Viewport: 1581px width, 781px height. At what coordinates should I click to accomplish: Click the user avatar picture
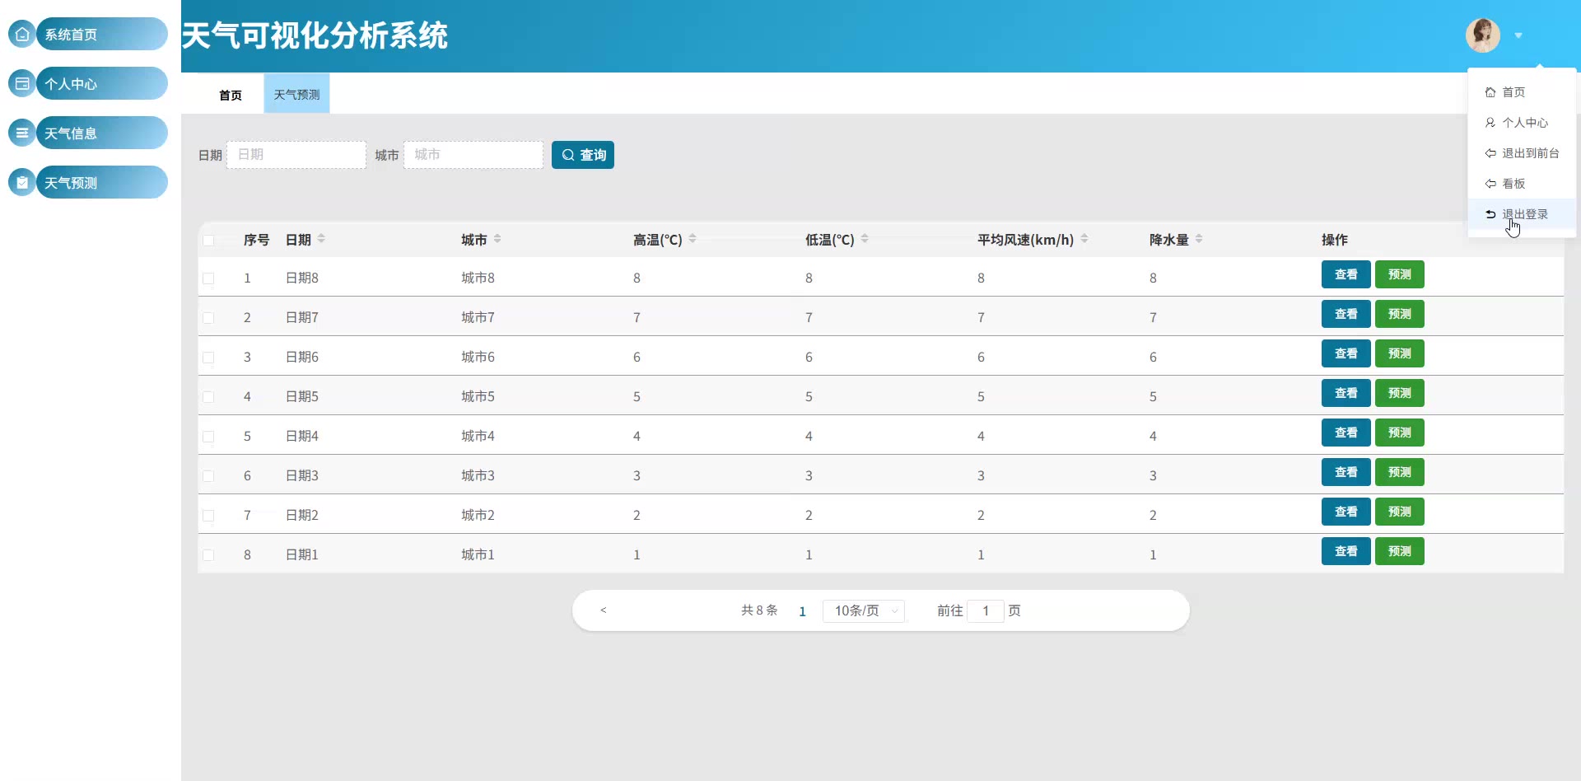point(1482,35)
